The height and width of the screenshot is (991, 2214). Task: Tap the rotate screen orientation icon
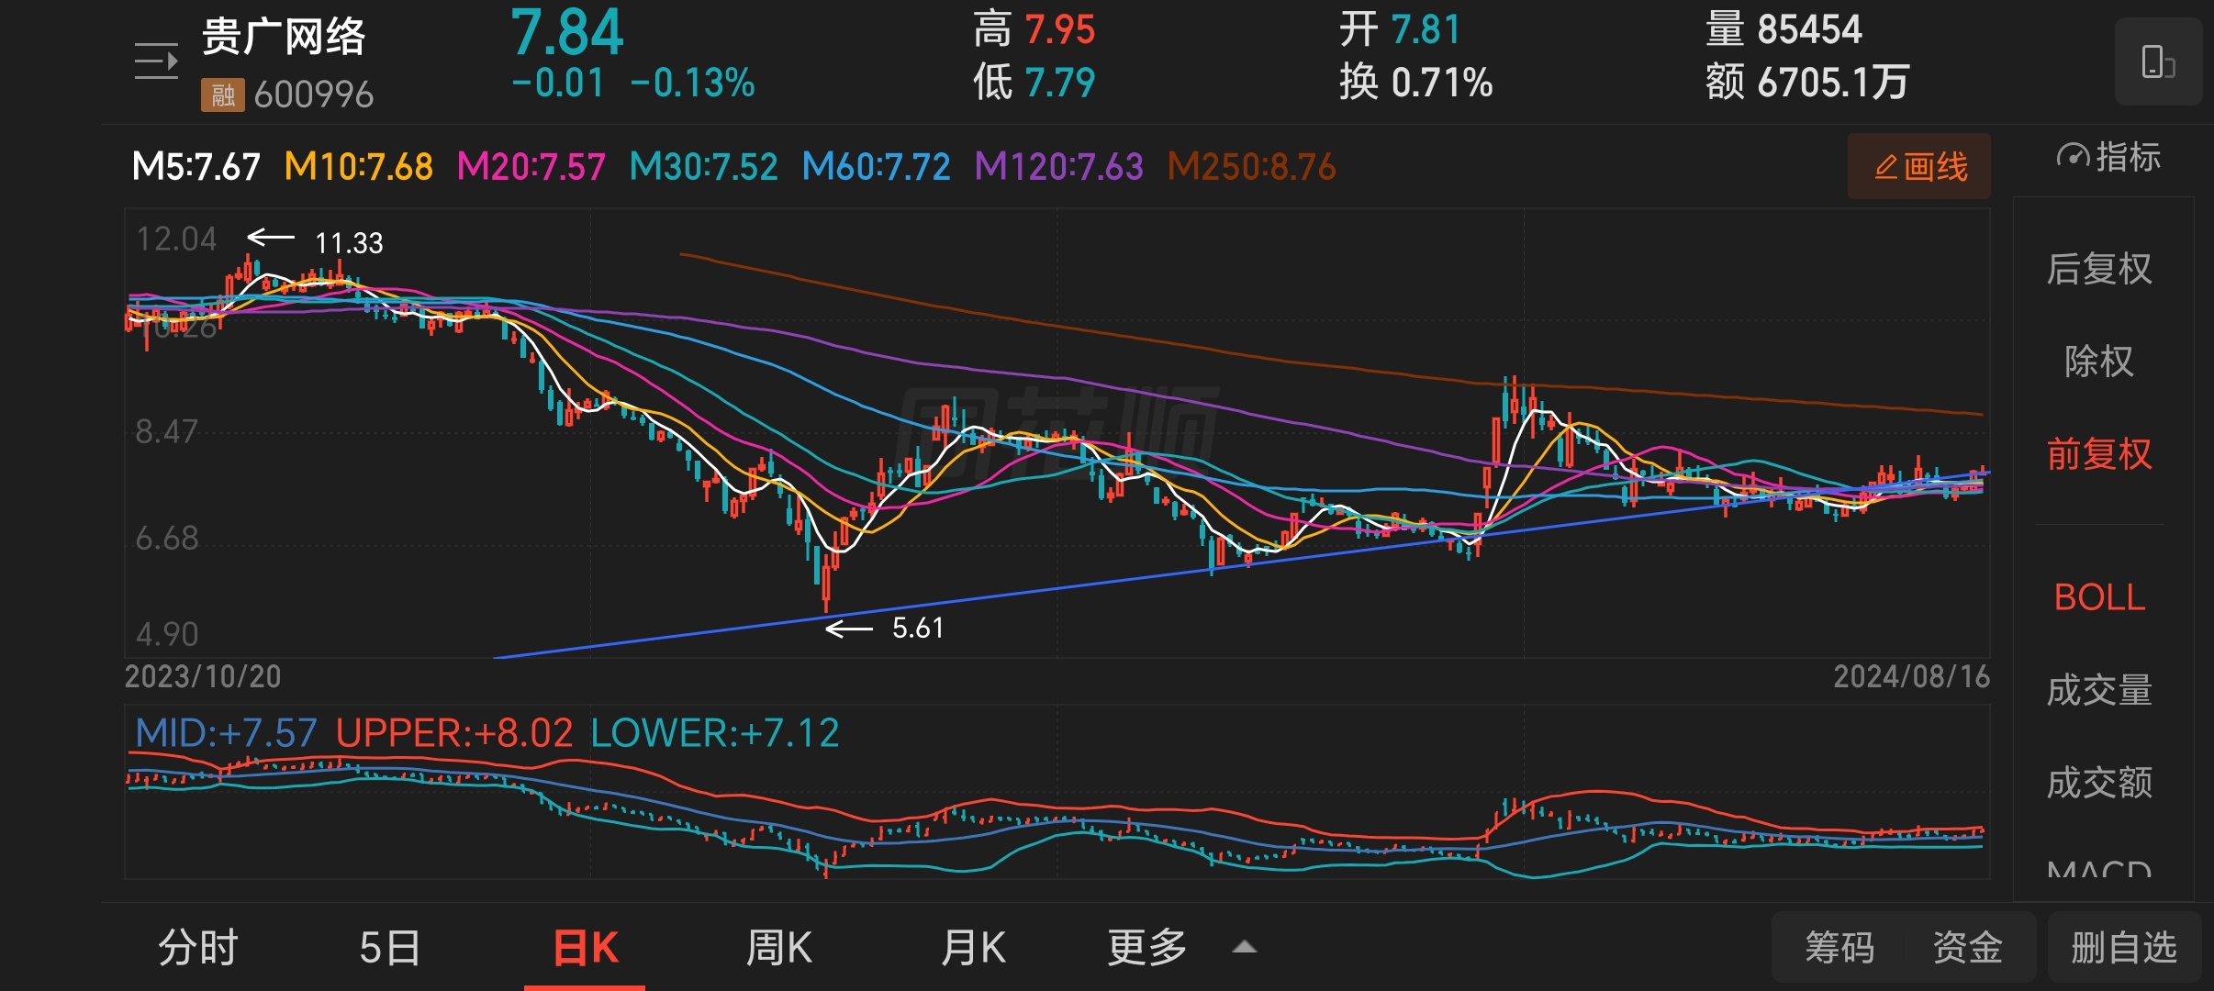[2157, 62]
